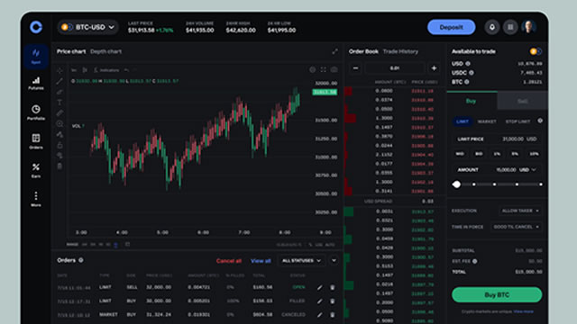The image size is (577, 324).
Task: Show info for USD balance
Action: 468,64
